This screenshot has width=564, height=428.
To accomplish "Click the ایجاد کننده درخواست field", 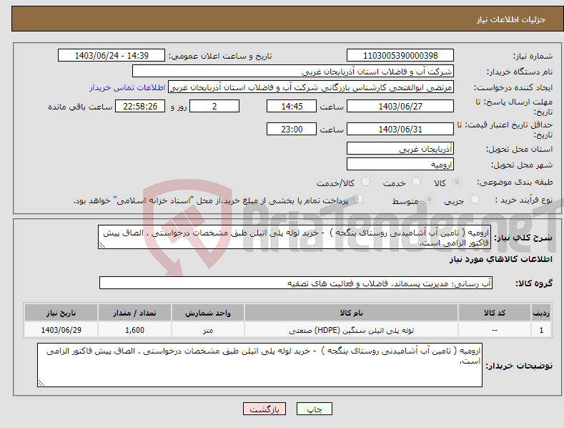I will tap(311, 87).
